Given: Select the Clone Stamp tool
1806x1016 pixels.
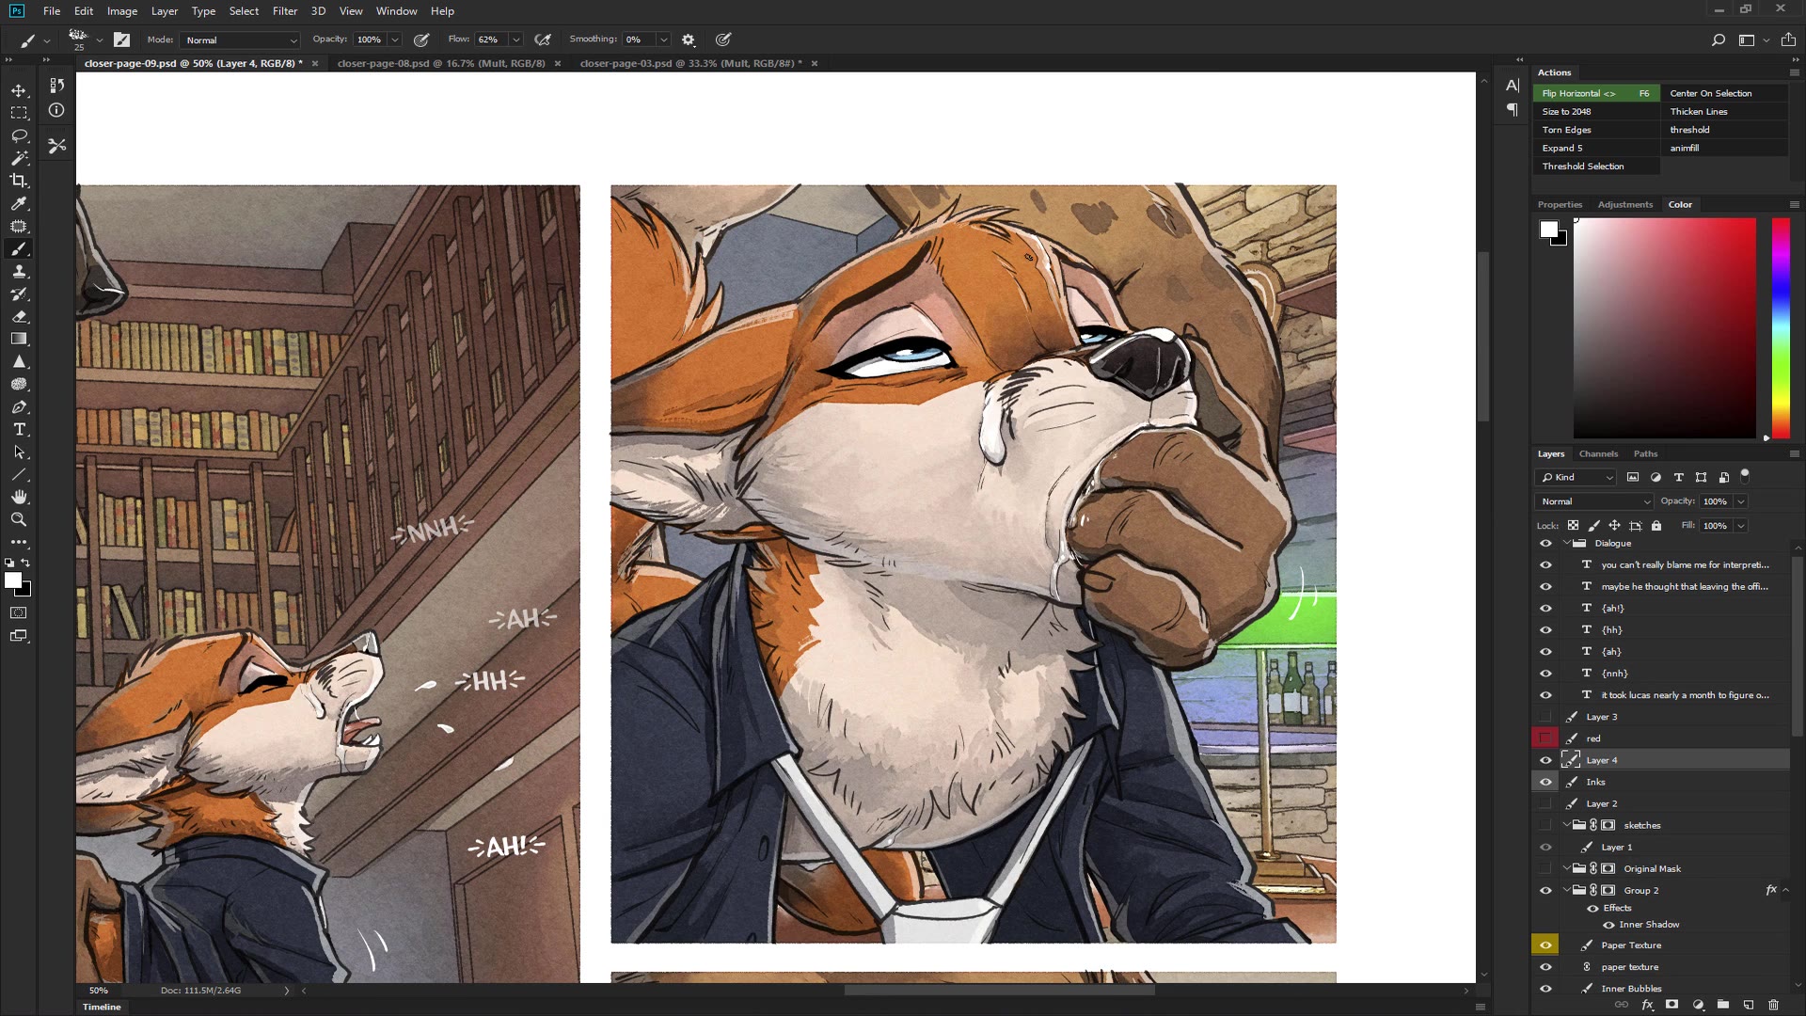Looking at the screenshot, I should tap(19, 272).
